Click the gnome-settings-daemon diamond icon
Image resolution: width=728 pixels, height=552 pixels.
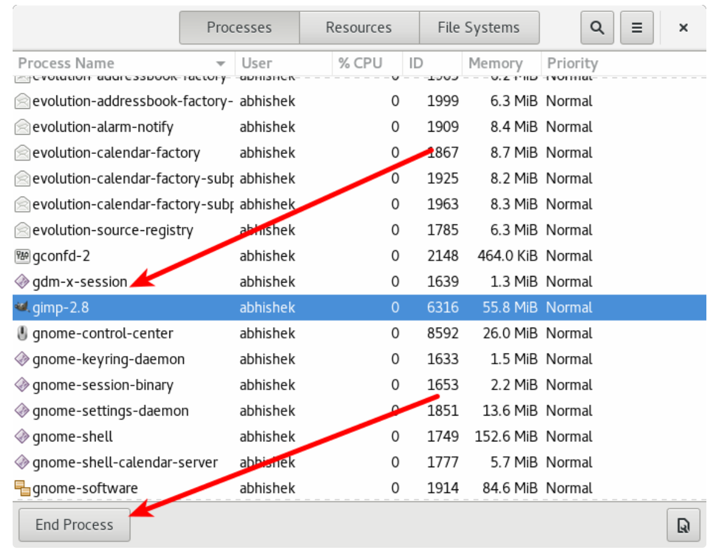coord(22,411)
